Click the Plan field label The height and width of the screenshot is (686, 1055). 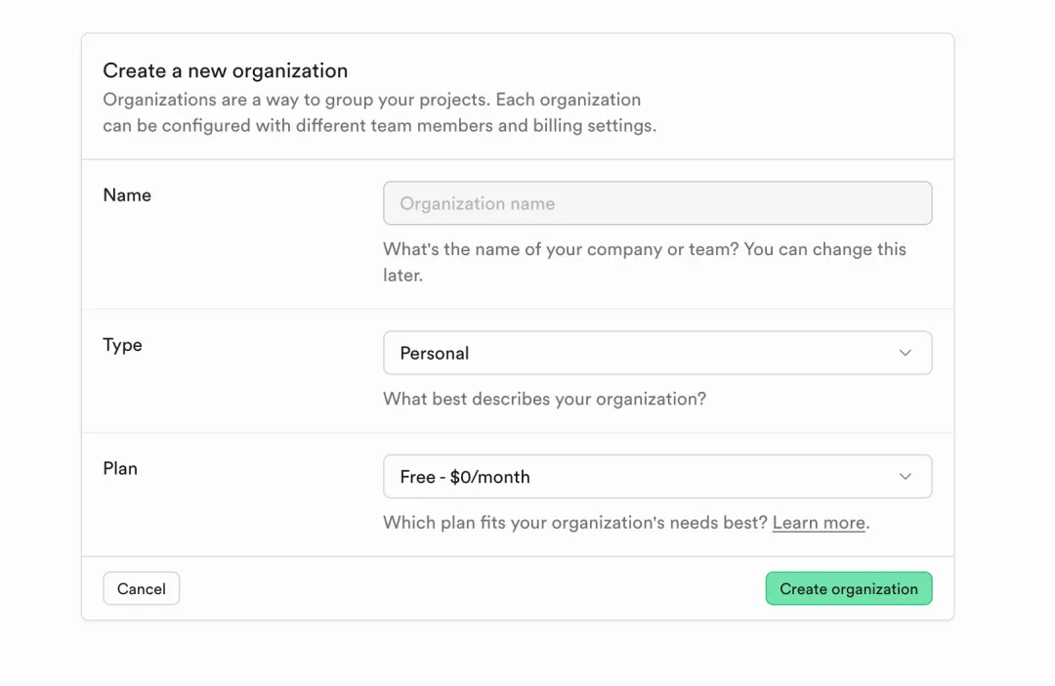click(x=120, y=468)
